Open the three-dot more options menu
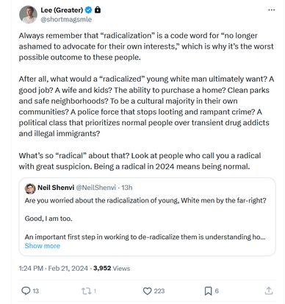The width and height of the screenshot is (285, 304). tap(271, 10)
